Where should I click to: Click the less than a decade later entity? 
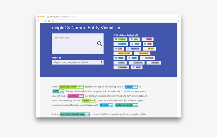click(75, 114)
